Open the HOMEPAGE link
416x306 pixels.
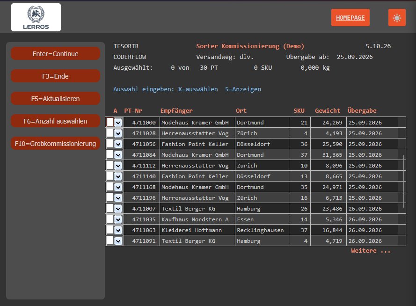350,18
